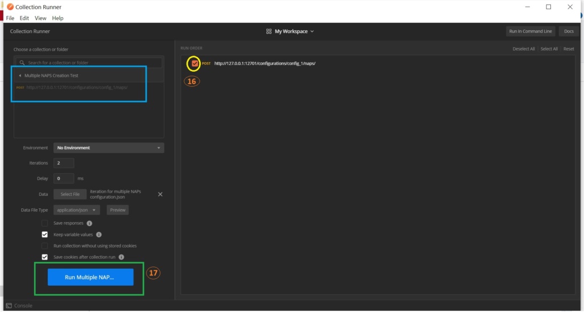Click the Select File button for data
The height and width of the screenshot is (312, 584).
click(x=70, y=194)
